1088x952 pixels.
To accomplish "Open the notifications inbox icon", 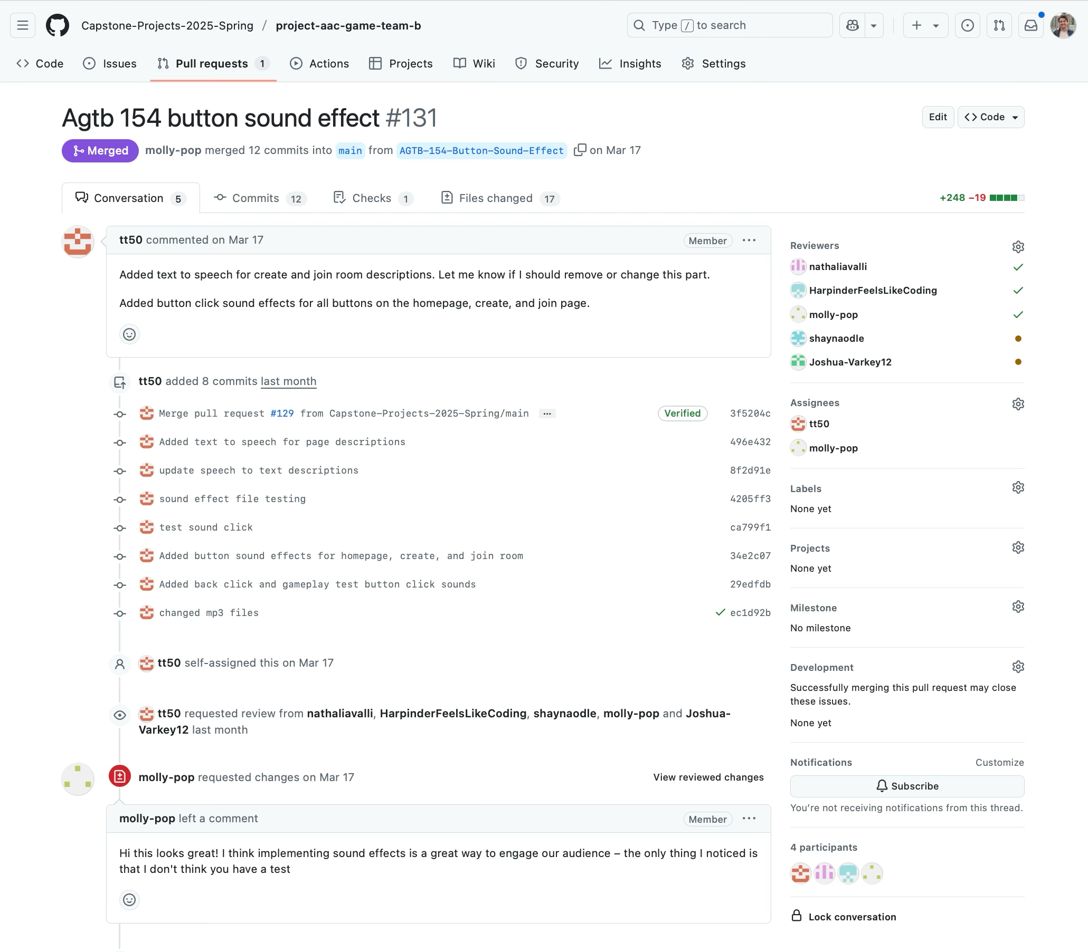I will click(x=1030, y=25).
